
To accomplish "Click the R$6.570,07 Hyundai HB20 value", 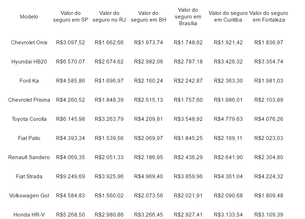I will (x=71, y=62).
